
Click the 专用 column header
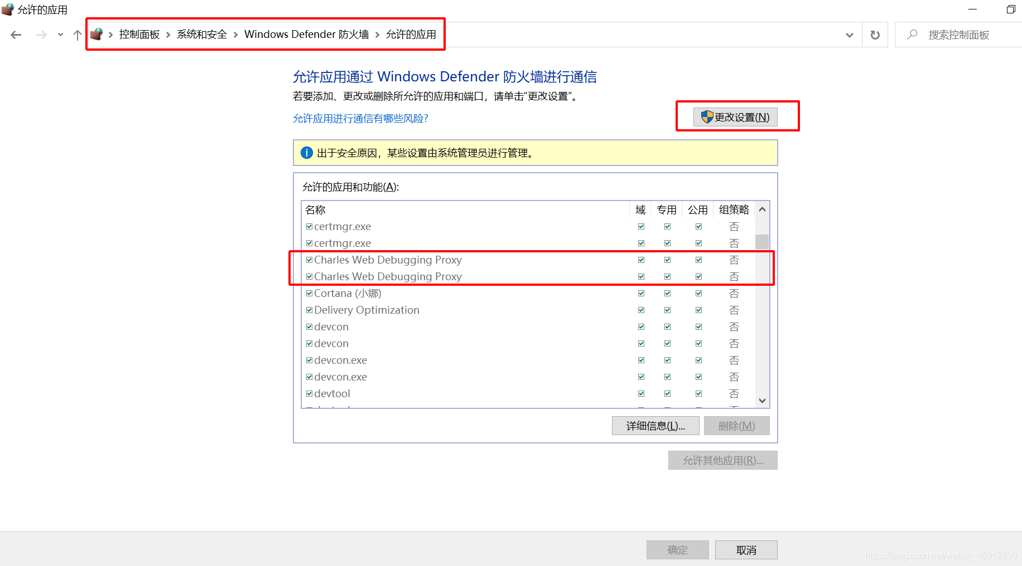coord(667,209)
